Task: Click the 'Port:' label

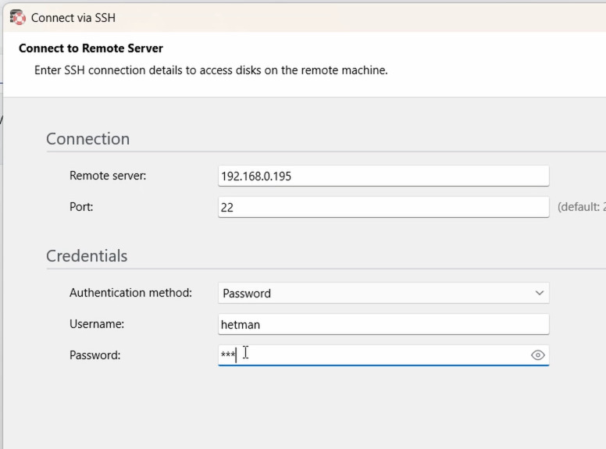Action: (81, 207)
